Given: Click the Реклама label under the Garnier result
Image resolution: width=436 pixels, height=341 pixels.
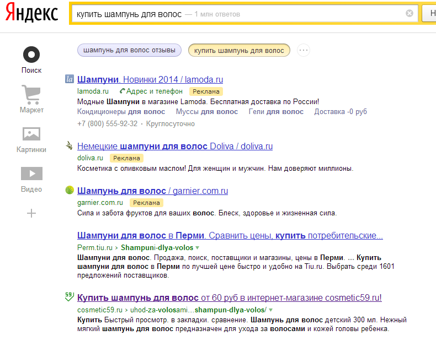Looking at the screenshot, I should (146, 203).
